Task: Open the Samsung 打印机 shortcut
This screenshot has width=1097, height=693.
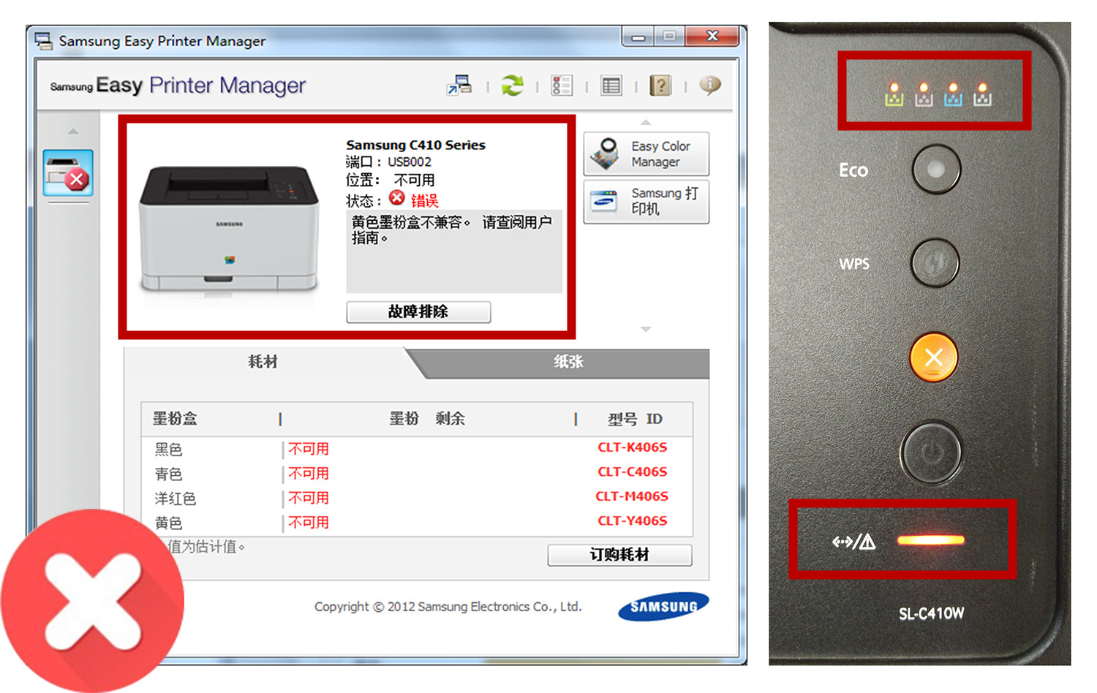Action: pos(646,201)
